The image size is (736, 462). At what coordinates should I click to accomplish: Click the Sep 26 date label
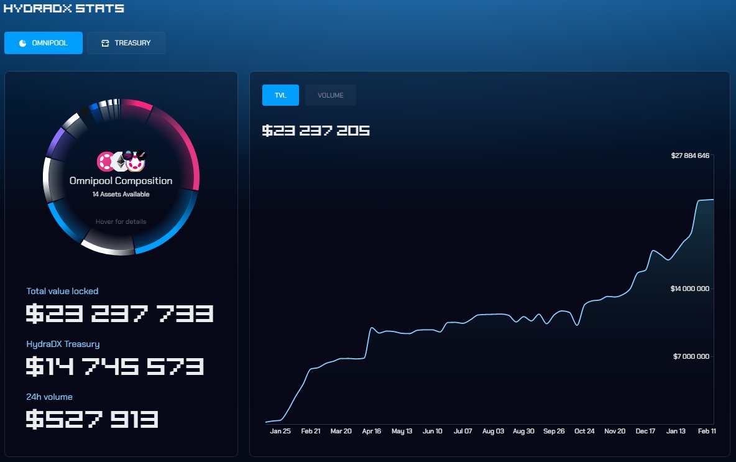[x=554, y=431]
